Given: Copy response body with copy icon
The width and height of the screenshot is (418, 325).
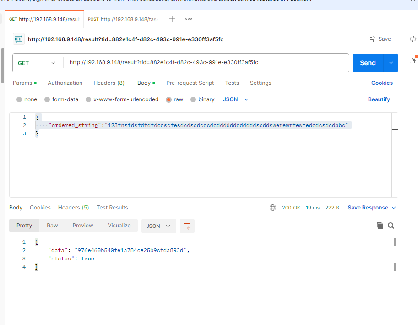Looking at the screenshot, I should coord(380,226).
